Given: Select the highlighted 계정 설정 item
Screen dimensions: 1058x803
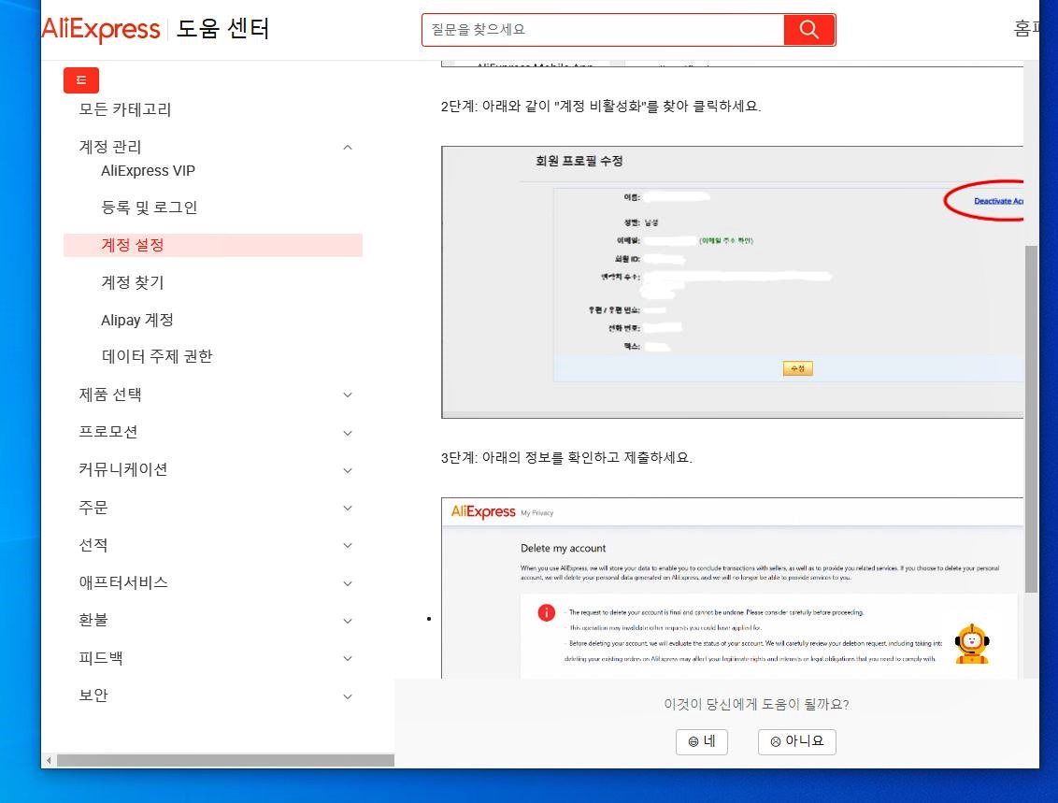Looking at the screenshot, I should point(212,245).
